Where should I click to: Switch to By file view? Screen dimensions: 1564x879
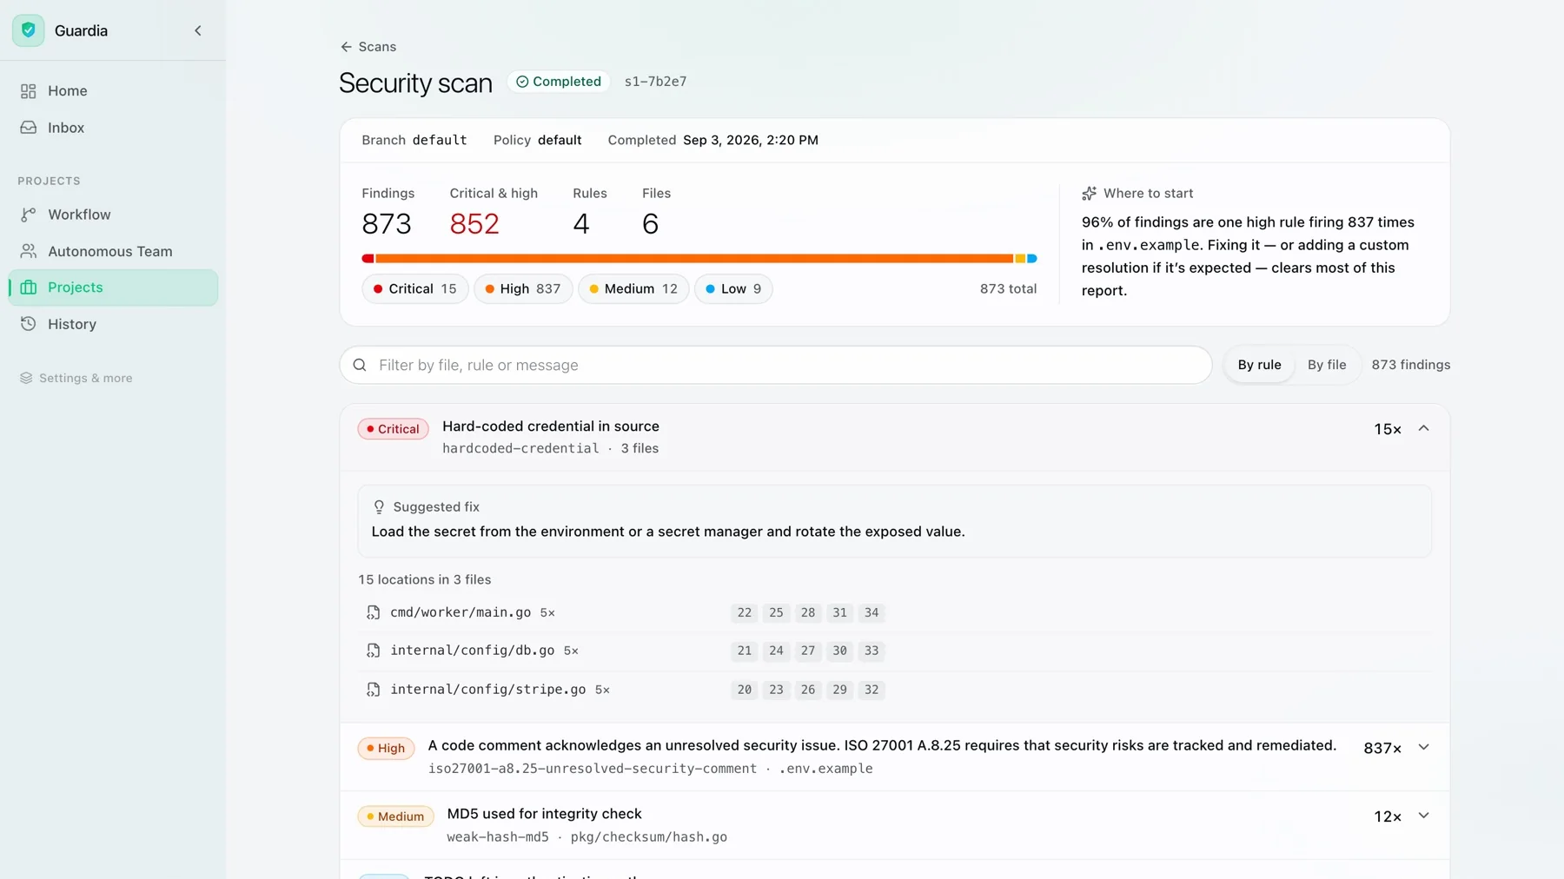[x=1327, y=365]
